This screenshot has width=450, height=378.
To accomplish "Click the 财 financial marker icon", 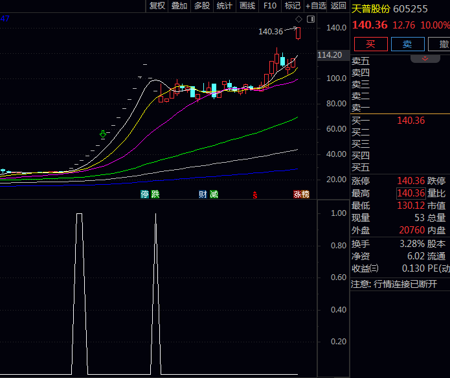I will [203, 194].
